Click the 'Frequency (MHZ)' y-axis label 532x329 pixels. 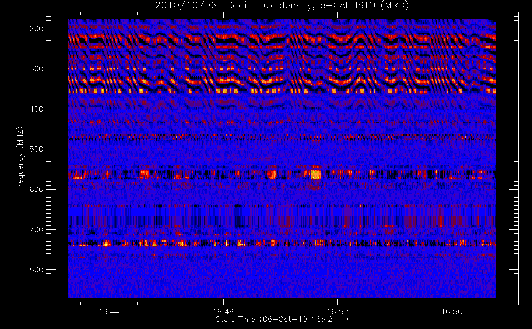coord(20,159)
